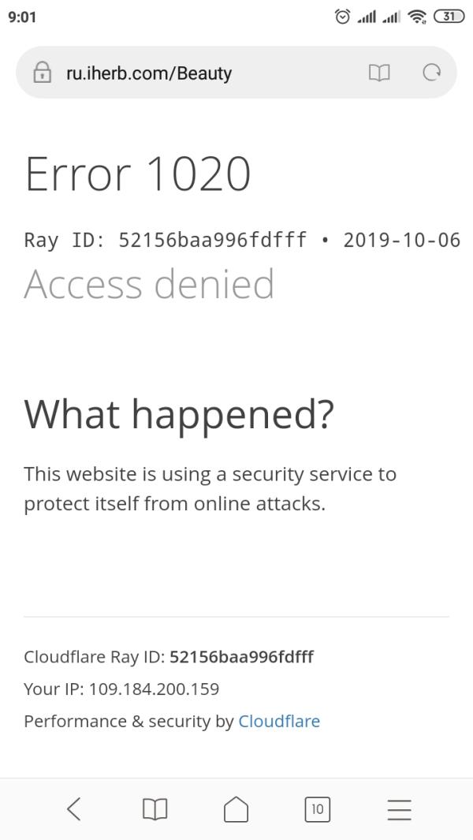
Task: Tap the reload page icon in address bar
Action: [431, 73]
